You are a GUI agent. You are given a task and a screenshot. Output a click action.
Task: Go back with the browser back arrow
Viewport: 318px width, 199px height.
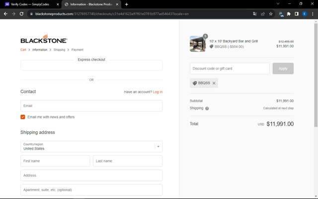tap(5, 14)
